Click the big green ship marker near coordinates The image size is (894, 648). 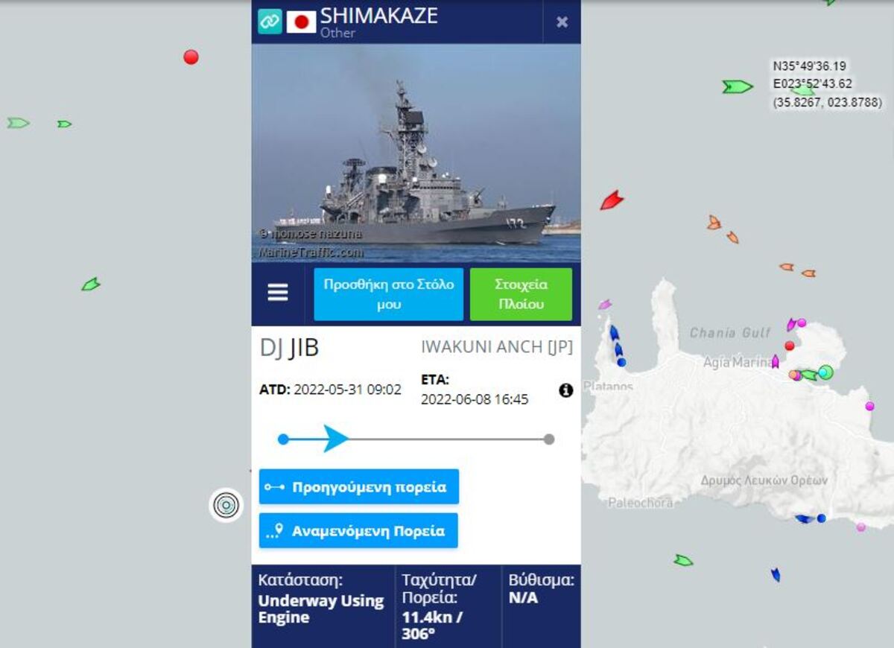pyautogui.click(x=737, y=87)
